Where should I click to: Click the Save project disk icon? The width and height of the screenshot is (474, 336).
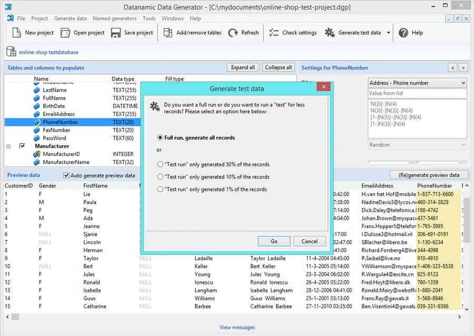[116, 33]
